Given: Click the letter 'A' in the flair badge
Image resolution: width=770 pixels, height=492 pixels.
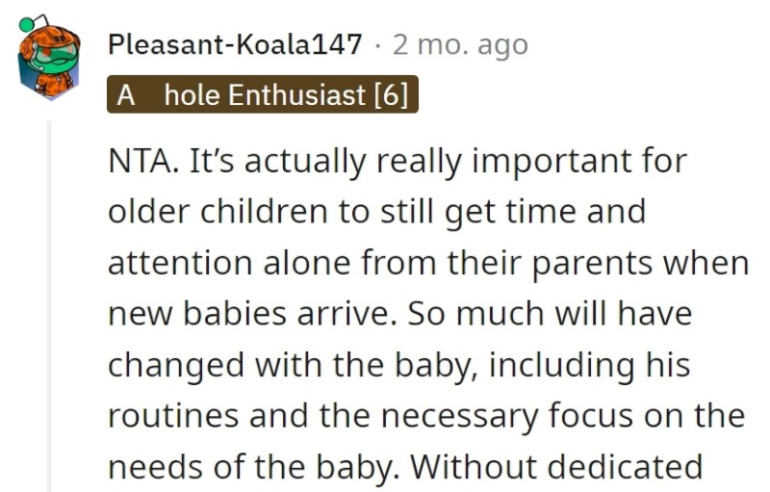Looking at the screenshot, I should tap(126, 94).
